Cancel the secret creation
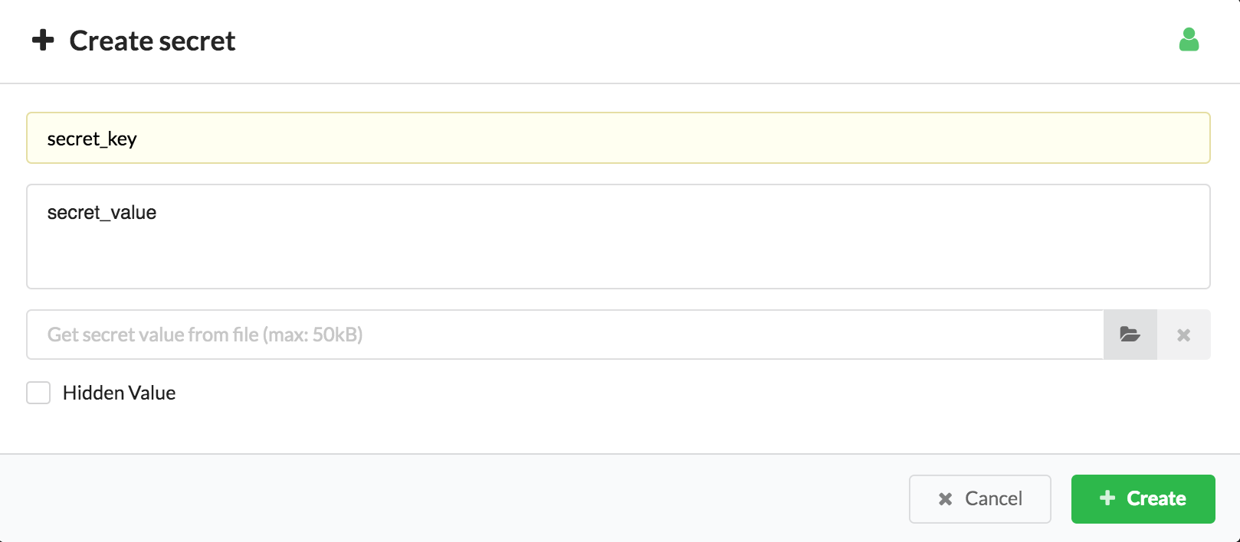Screen dimensions: 1240x542 click(979, 499)
